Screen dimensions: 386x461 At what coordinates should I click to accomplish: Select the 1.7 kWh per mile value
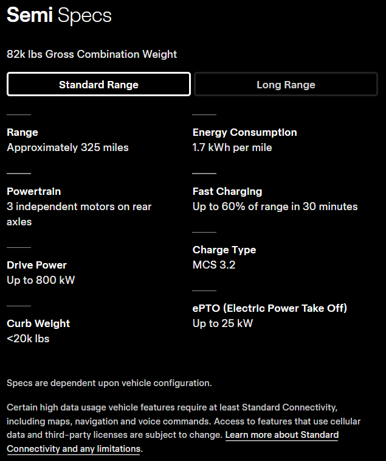(x=232, y=147)
